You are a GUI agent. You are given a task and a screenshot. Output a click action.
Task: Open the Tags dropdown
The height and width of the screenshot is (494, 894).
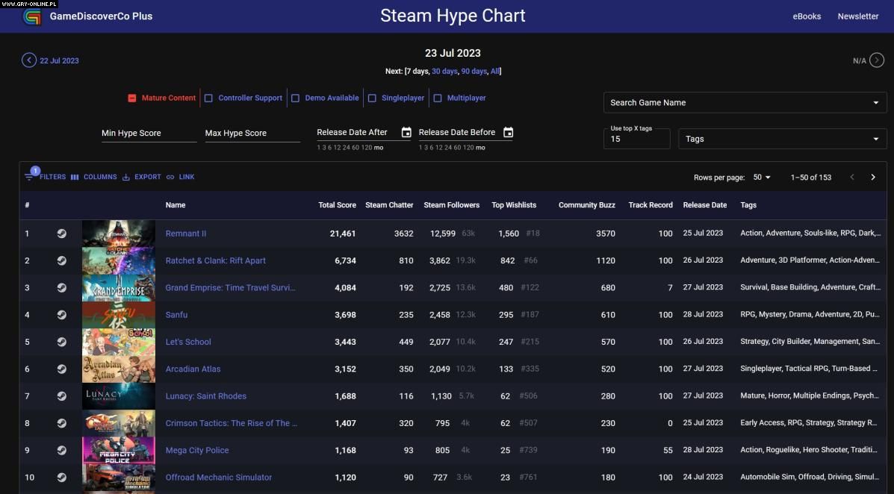(x=875, y=139)
